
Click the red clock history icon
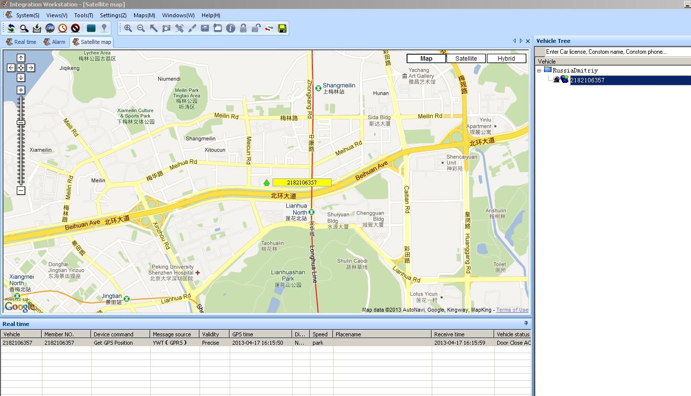[x=63, y=28]
